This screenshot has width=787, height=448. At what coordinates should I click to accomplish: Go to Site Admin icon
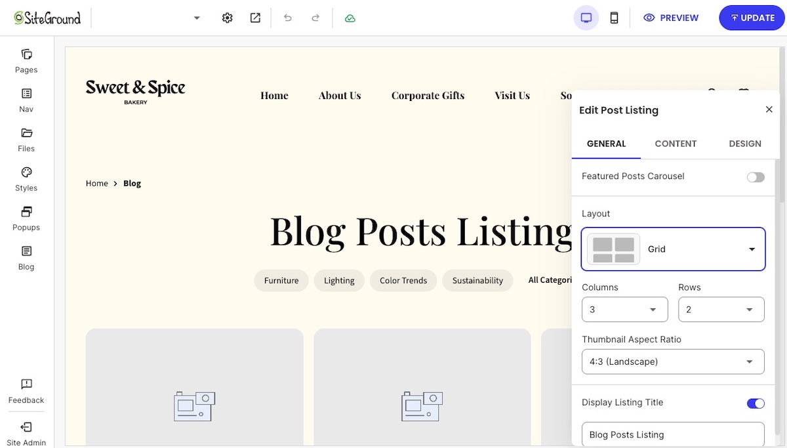point(26,427)
